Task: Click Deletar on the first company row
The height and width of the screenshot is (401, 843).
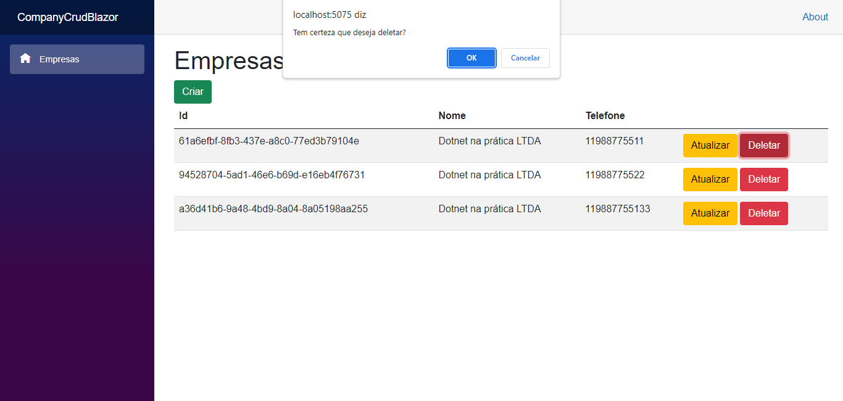Action: pyautogui.click(x=764, y=145)
